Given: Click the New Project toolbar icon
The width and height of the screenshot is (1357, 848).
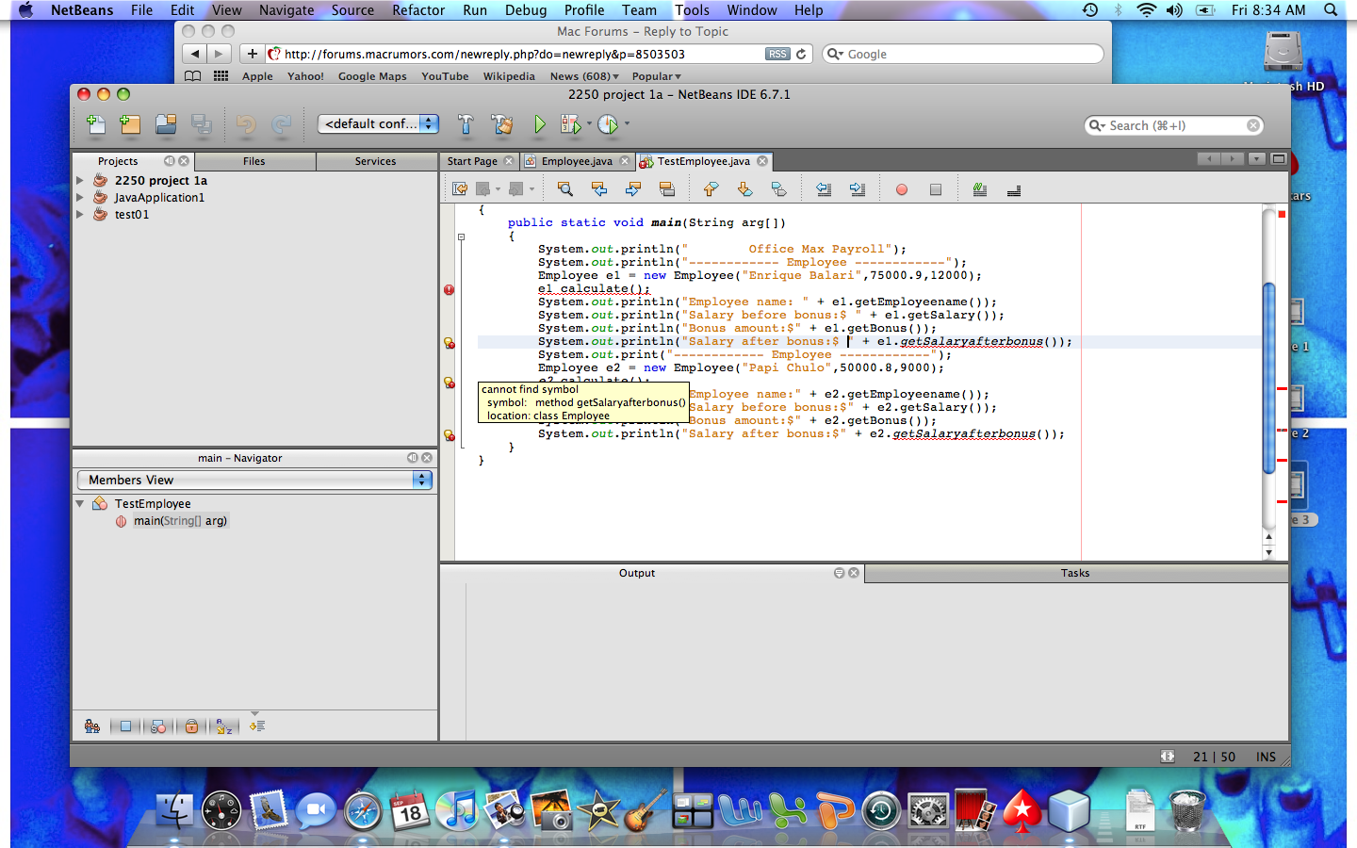Looking at the screenshot, I should pos(130,123).
